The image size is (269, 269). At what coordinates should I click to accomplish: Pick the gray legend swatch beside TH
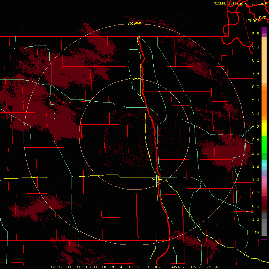pos(264,230)
